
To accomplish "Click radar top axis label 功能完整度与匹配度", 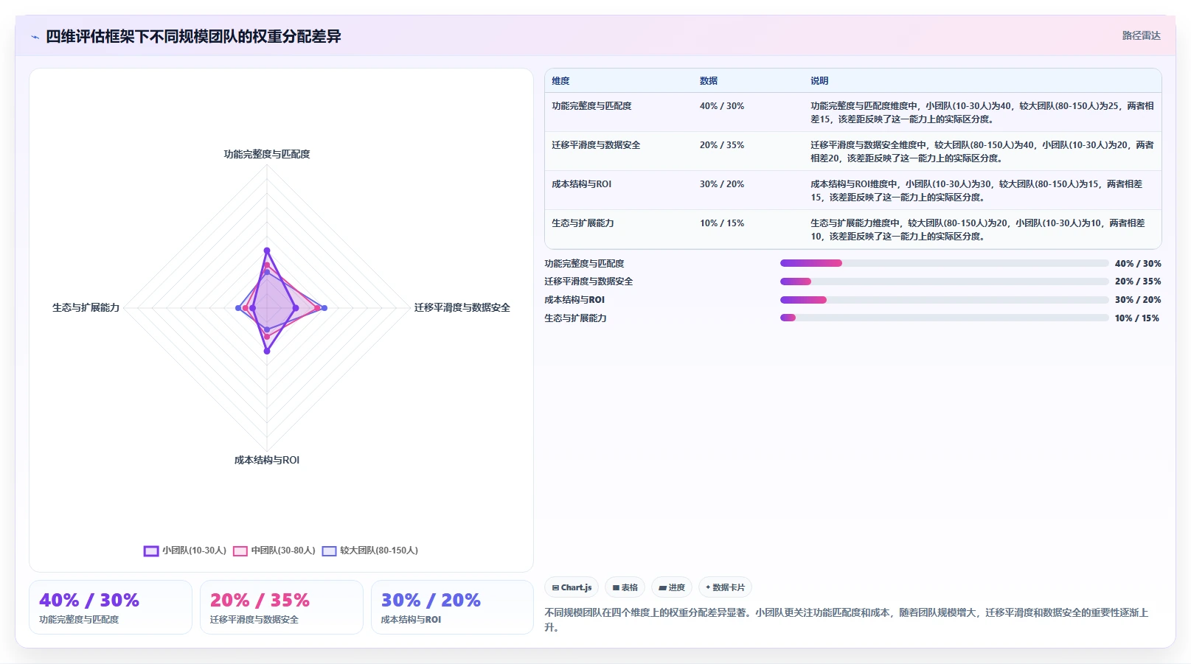I will coord(267,154).
